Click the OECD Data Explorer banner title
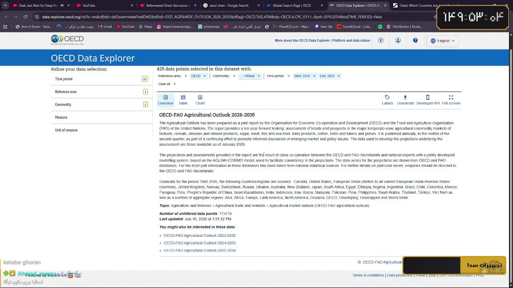 (x=93, y=58)
